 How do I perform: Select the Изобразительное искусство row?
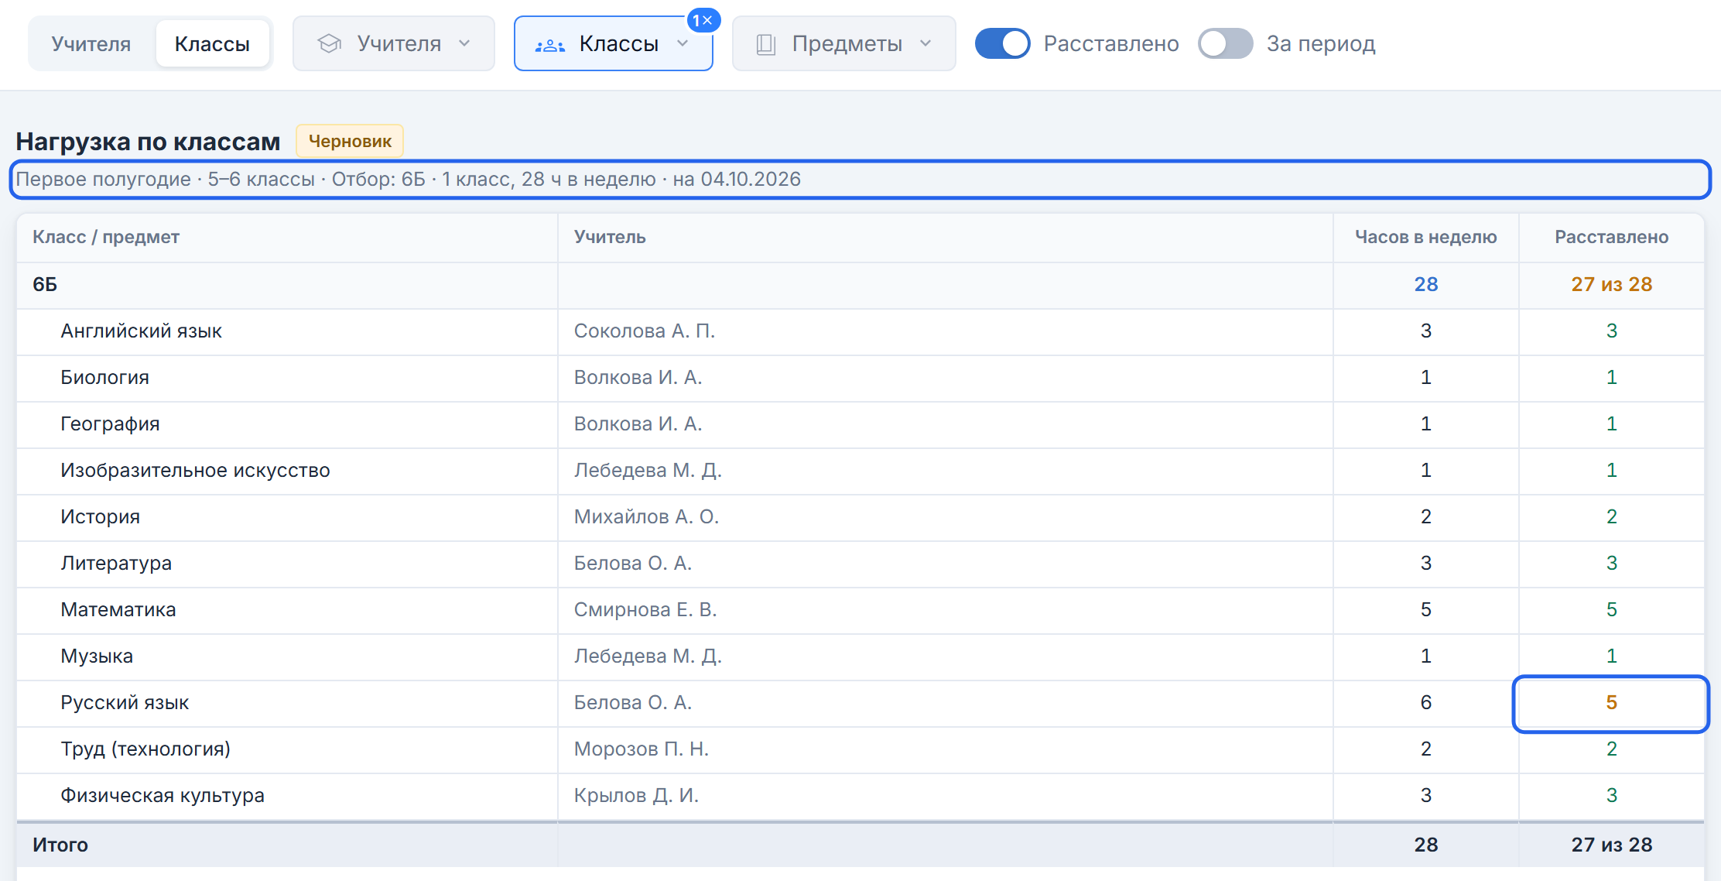pyautogui.click(x=860, y=471)
